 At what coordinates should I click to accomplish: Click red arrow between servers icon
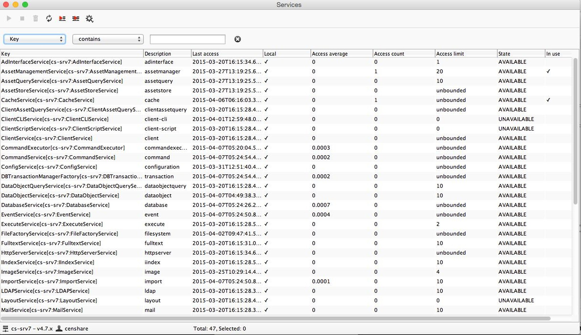tap(75, 18)
